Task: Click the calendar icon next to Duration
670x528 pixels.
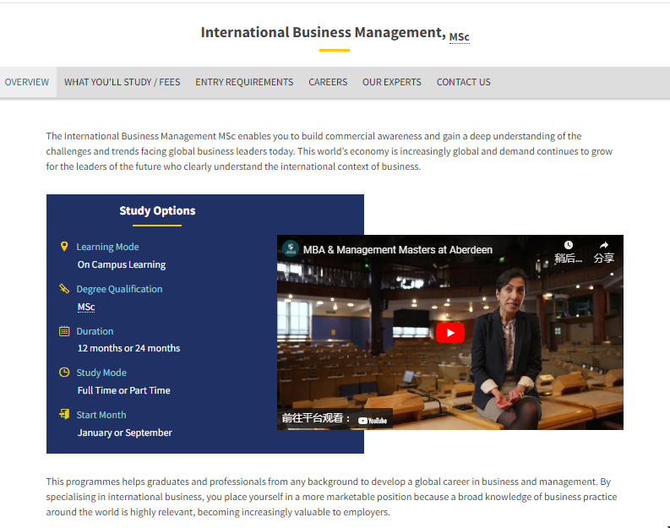Action: (64, 331)
